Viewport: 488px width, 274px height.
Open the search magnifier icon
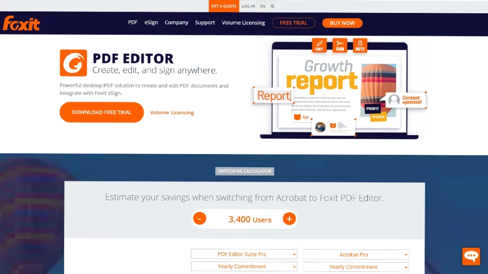click(273, 6)
